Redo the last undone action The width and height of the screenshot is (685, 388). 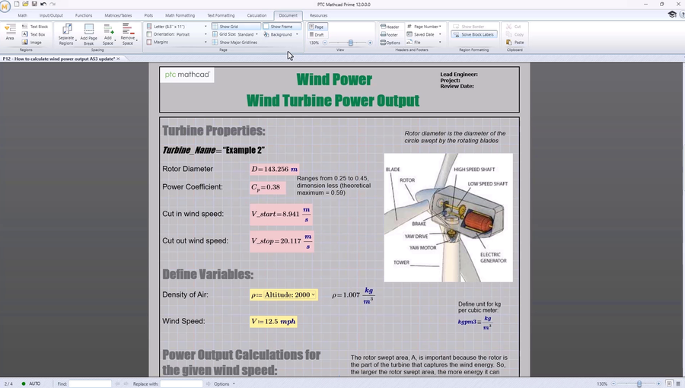[x=53, y=4]
